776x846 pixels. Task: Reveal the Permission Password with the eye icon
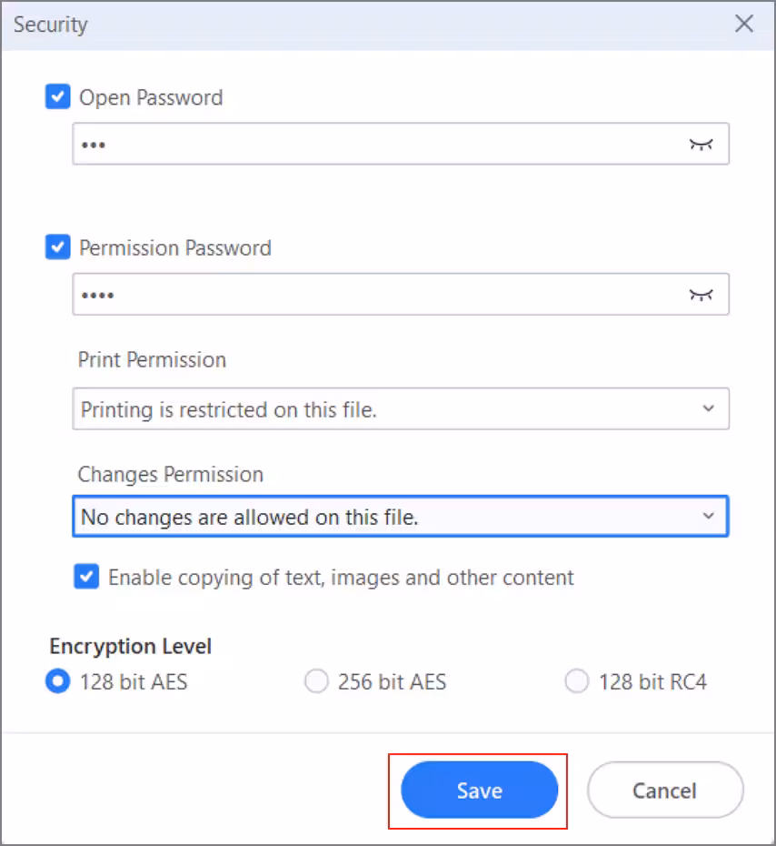(701, 295)
